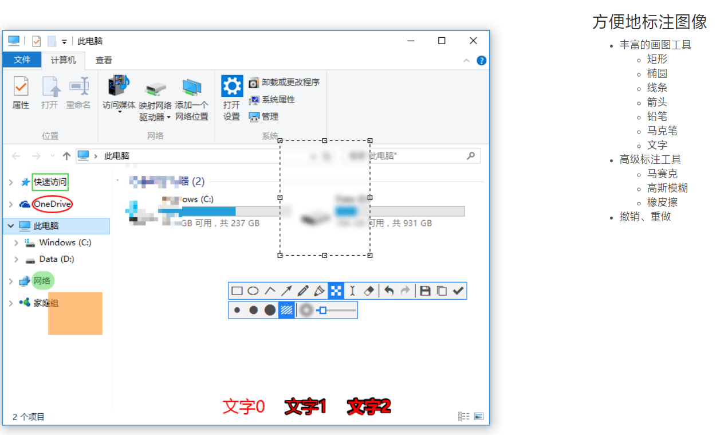
Task: Adjust the blur strength slider handle
Action: tap(322, 311)
